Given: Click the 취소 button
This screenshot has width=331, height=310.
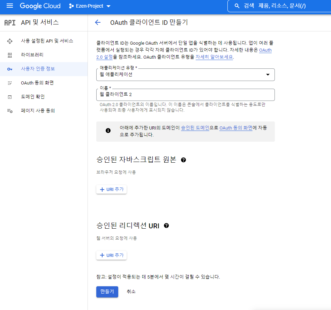Looking at the screenshot, I should (131, 291).
